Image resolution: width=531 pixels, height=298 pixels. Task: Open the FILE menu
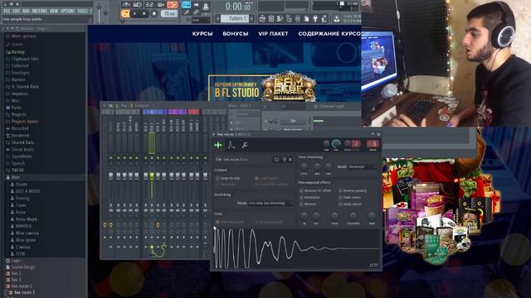pyautogui.click(x=7, y=11)
